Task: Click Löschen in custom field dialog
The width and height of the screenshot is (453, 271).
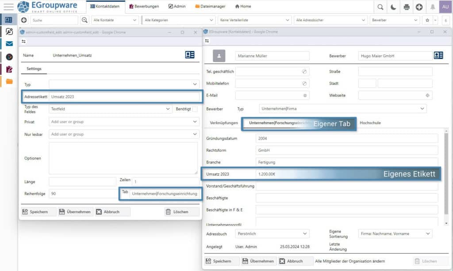Action: 181,212
